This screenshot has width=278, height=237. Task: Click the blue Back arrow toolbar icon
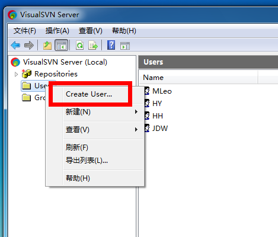15,46
